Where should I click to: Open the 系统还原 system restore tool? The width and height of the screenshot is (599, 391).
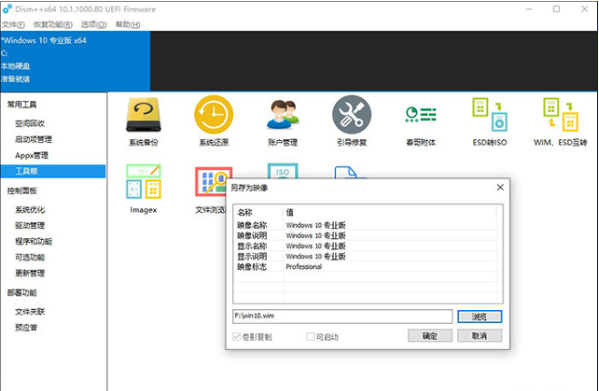click(x=214, y=121)
